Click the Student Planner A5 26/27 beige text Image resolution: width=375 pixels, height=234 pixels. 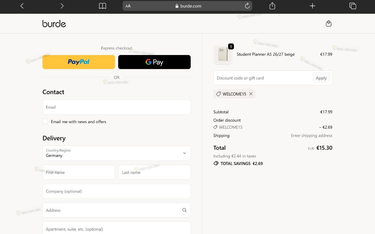click(x=266, y=54)
